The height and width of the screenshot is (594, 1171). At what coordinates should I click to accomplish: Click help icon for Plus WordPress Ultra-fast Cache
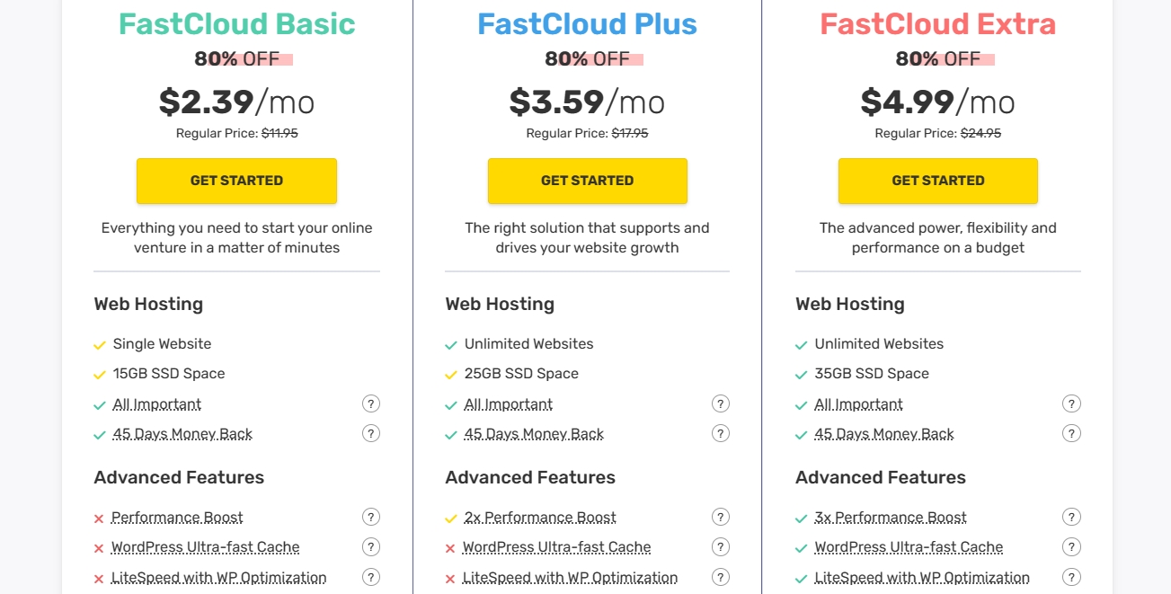721,546
